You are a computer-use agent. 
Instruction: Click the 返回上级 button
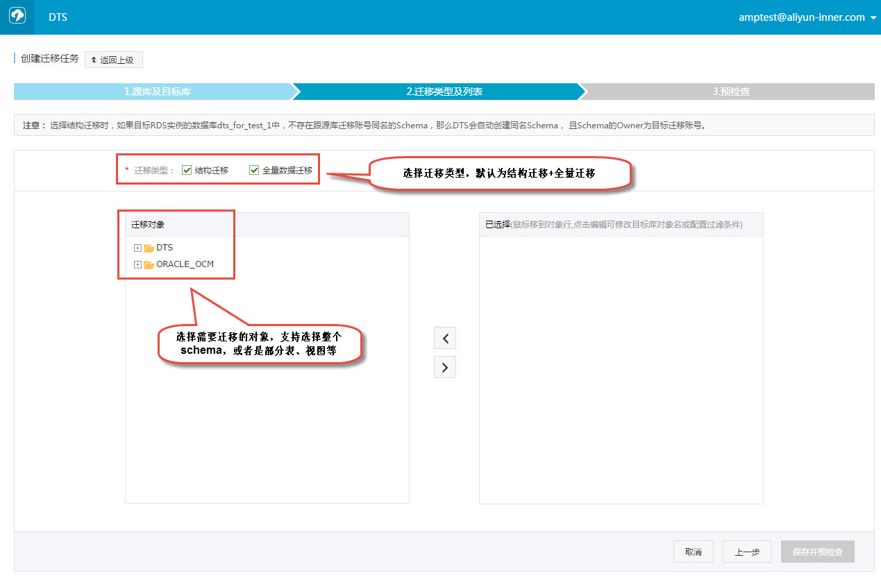(x=113, y=60)
